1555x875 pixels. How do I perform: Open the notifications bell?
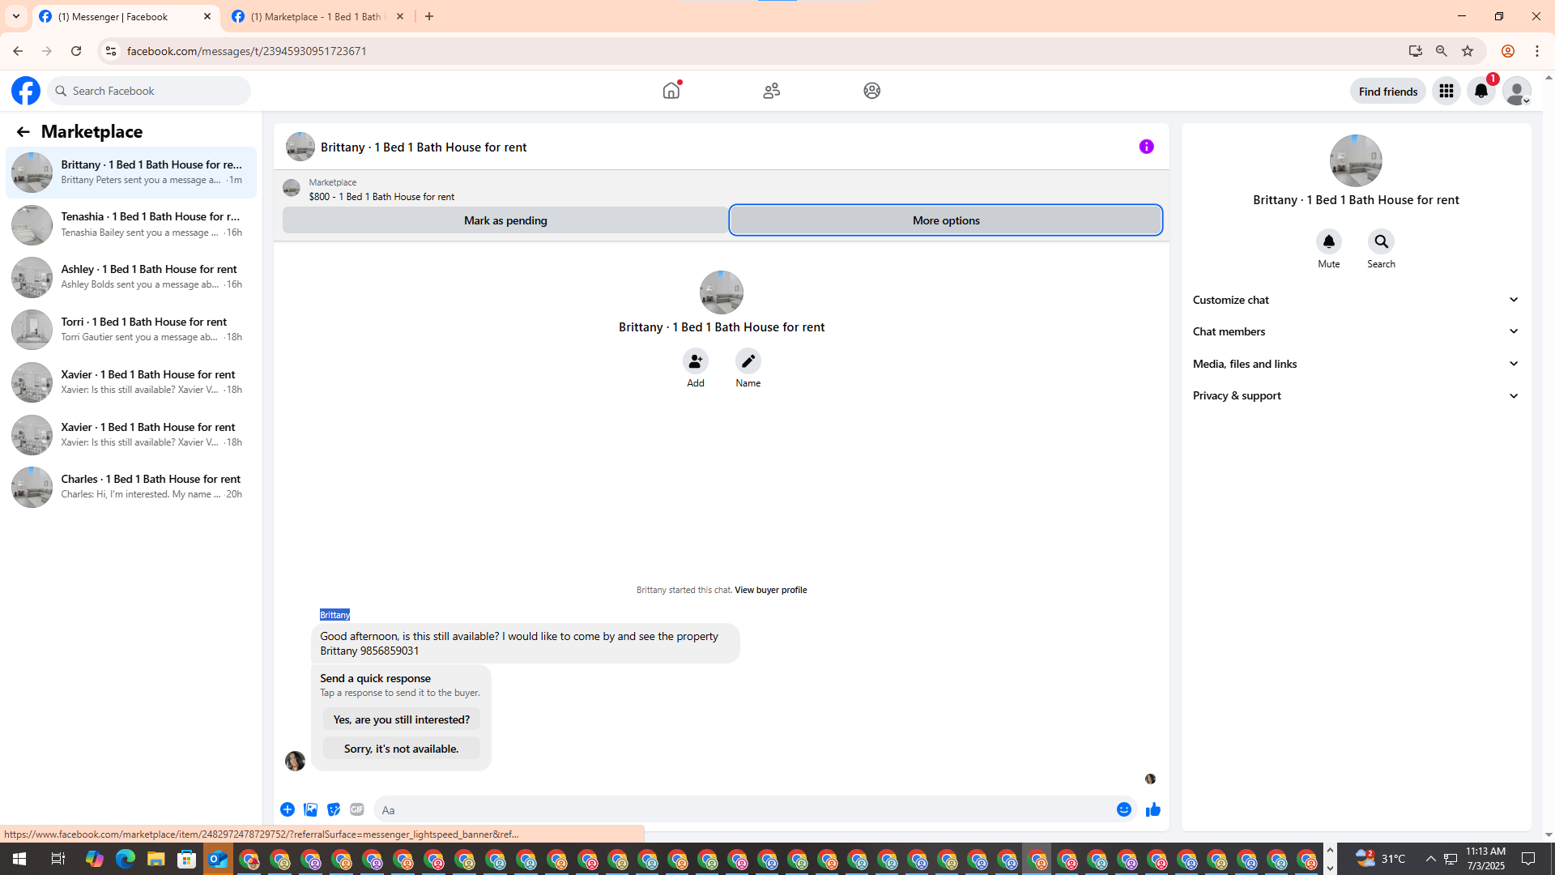pos(1481,91)
